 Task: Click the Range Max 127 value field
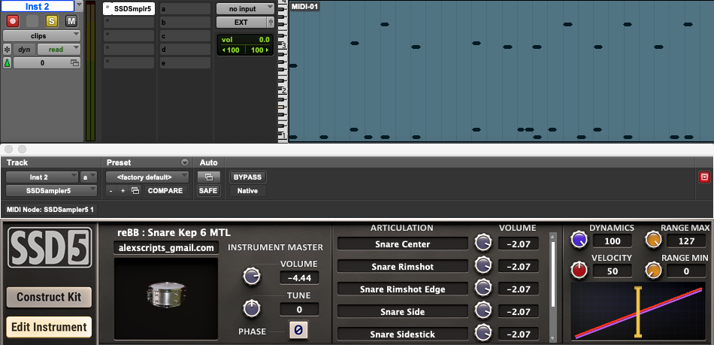coord(686,241)
